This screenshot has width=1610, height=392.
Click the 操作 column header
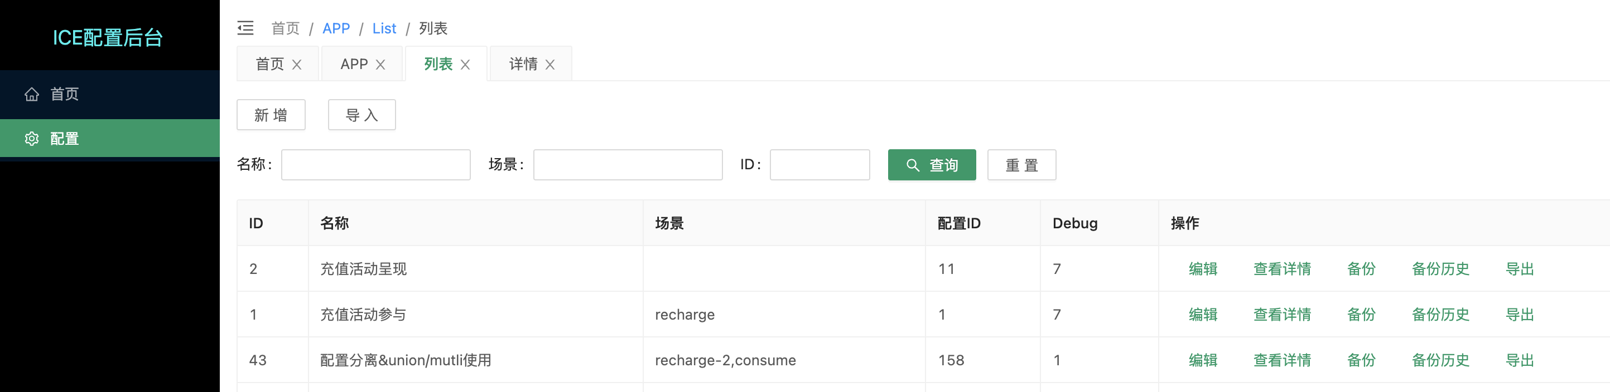1385,223
